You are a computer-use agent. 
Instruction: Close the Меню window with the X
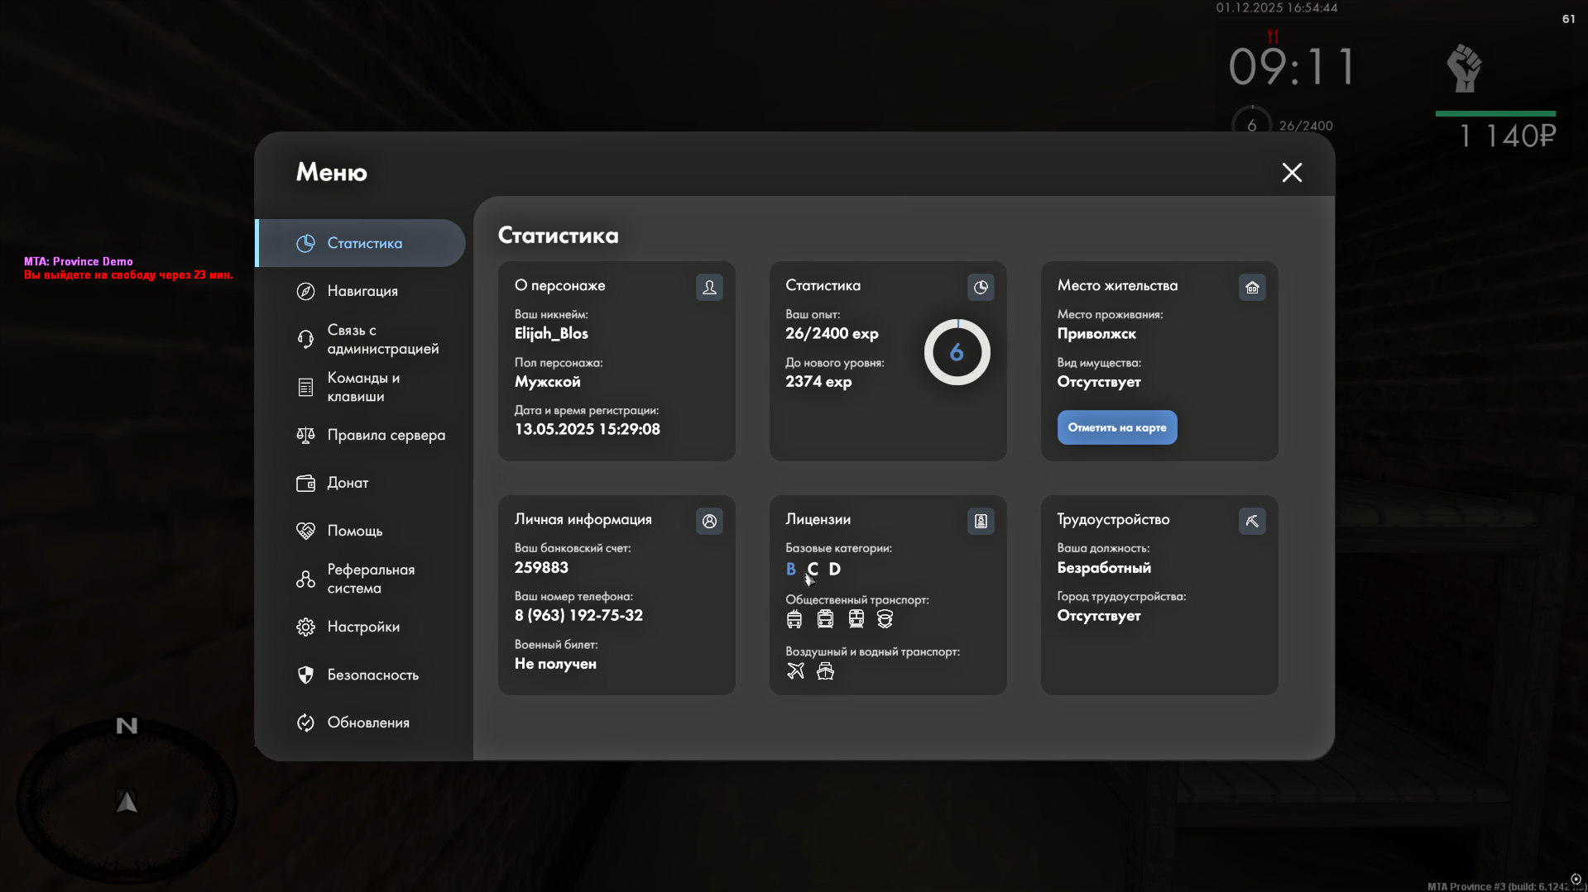(x=1292, y=172)
